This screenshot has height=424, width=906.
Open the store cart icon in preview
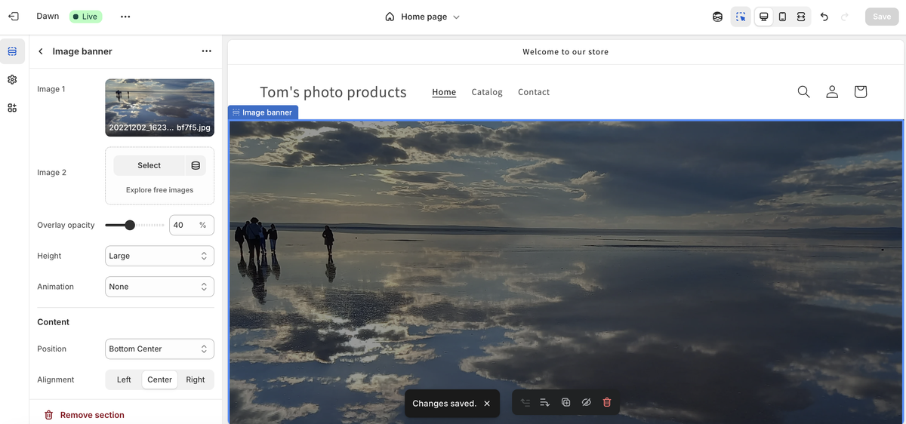(860, 92)
